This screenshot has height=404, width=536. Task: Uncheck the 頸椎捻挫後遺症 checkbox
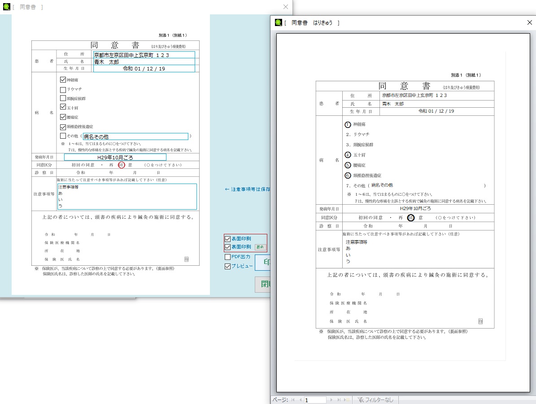pyautogui.click(x=63, y=127)
